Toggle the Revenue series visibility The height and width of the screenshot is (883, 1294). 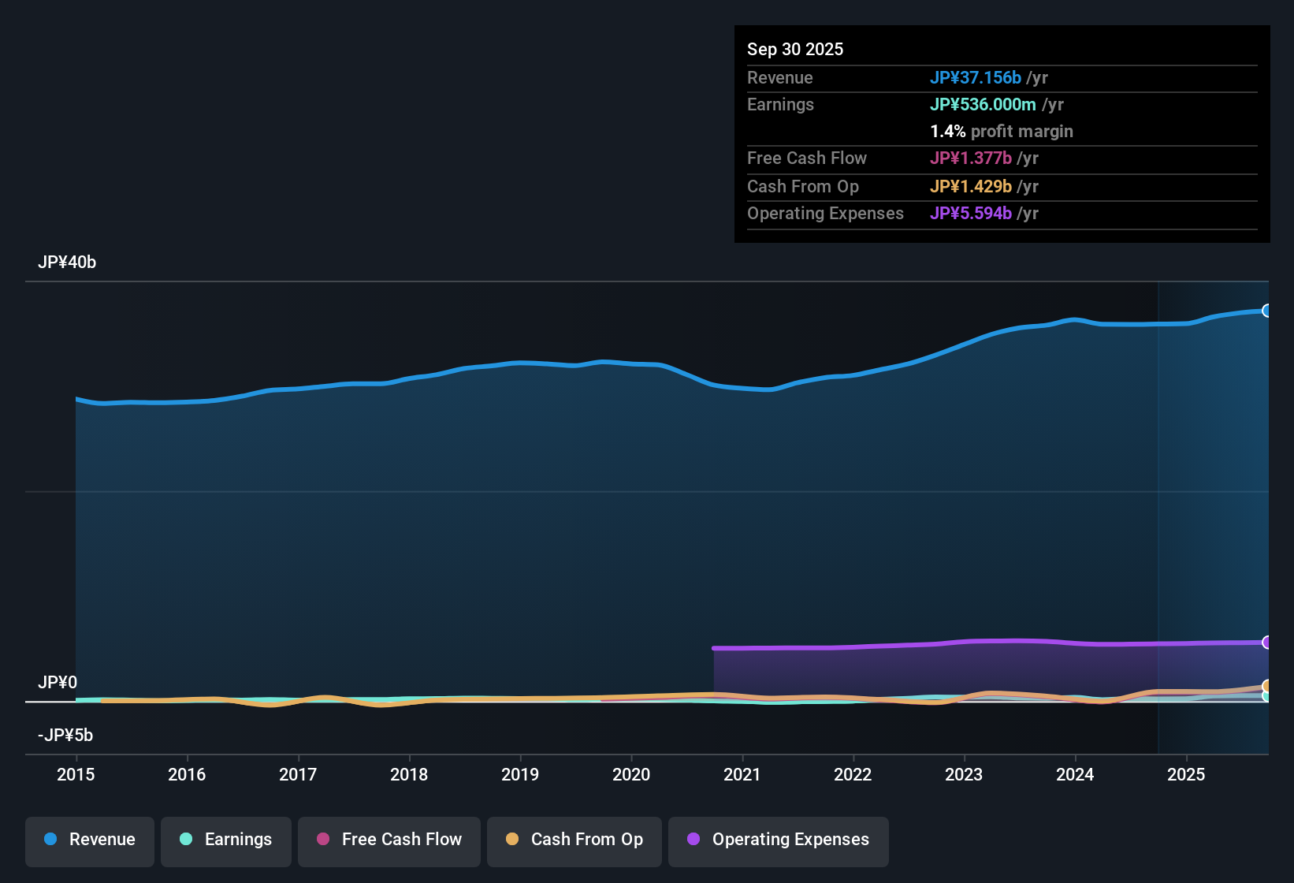tap(89, 840)
